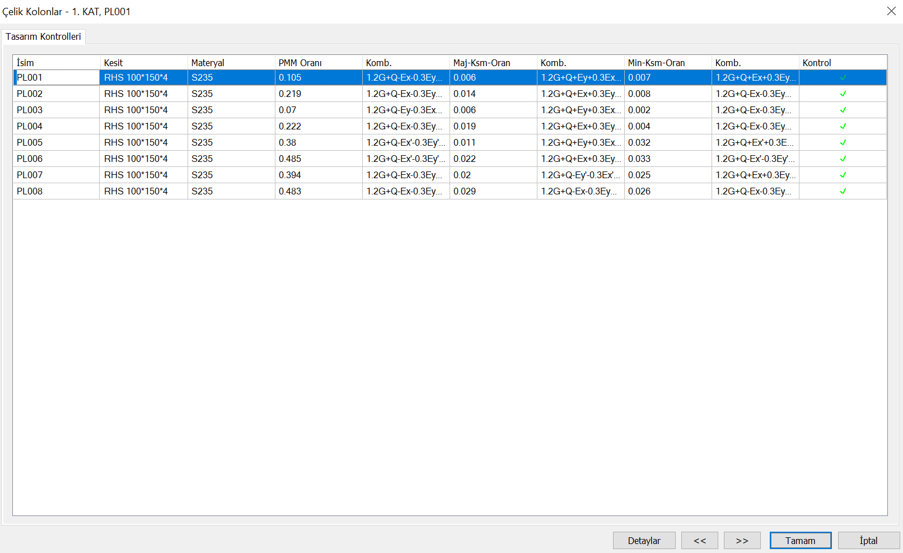Click the Kontrol column header
The image size is (903, 553).
coord(842,63)
